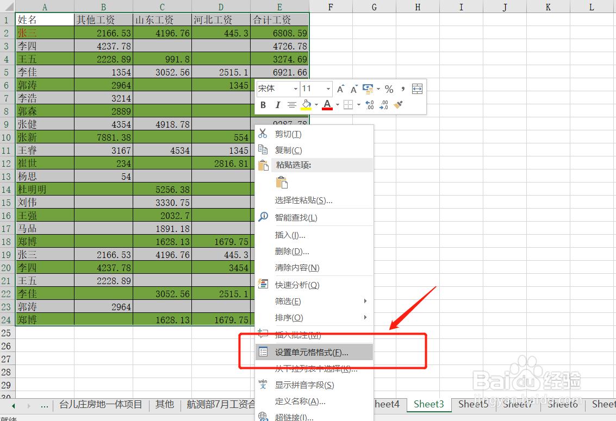Click cell with value 7881.38
The image size is (616, 421).
click(103, 137)
